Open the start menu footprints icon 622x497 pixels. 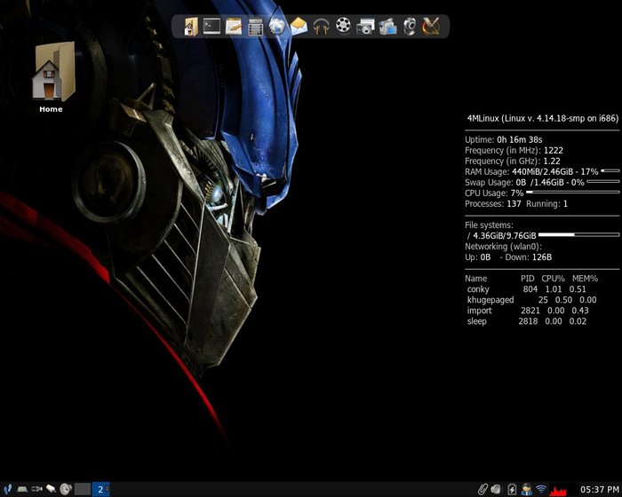point(7,489)
